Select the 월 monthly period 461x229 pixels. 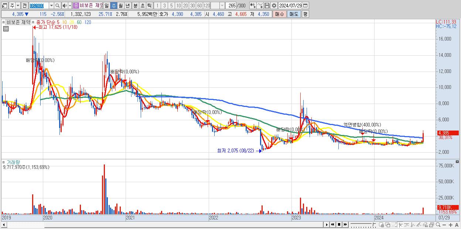(120, 6)
